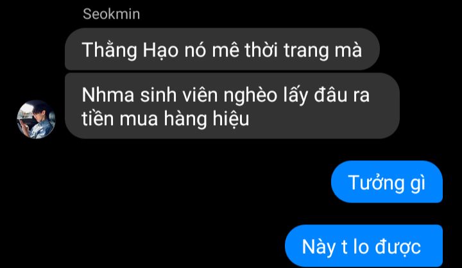Image resolution: width=462 pixels, height=268 pixels.
Task: Click the word 'Hạo' in first message
Action: [x=160, y=50]
